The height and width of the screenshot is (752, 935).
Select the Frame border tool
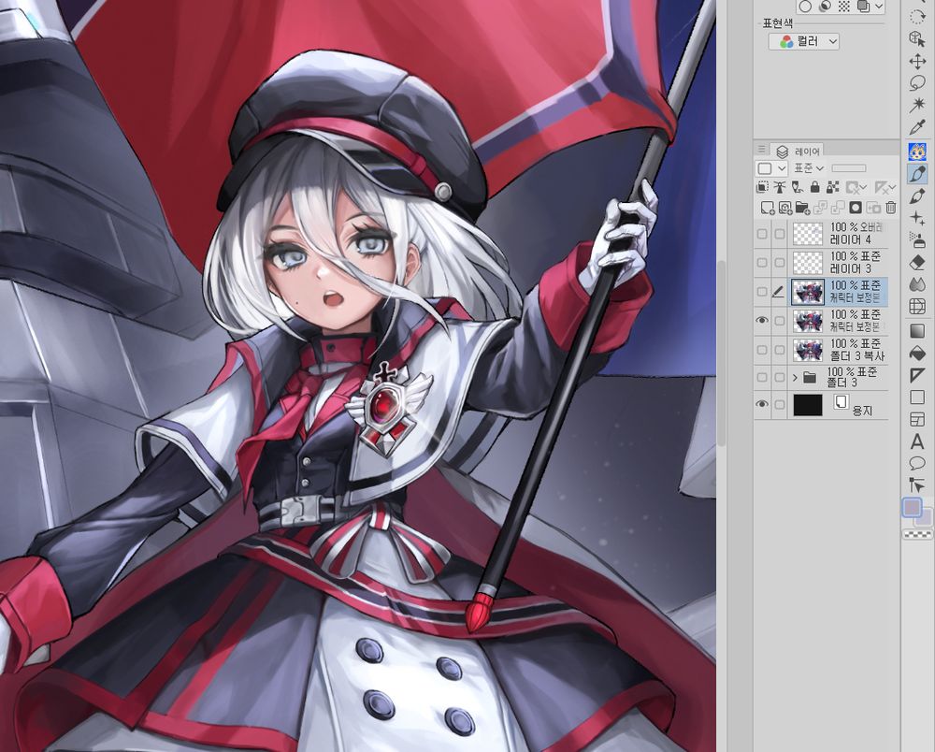coord(917,419)
